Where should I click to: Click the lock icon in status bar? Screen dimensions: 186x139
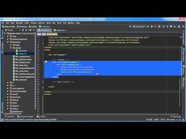180,120
